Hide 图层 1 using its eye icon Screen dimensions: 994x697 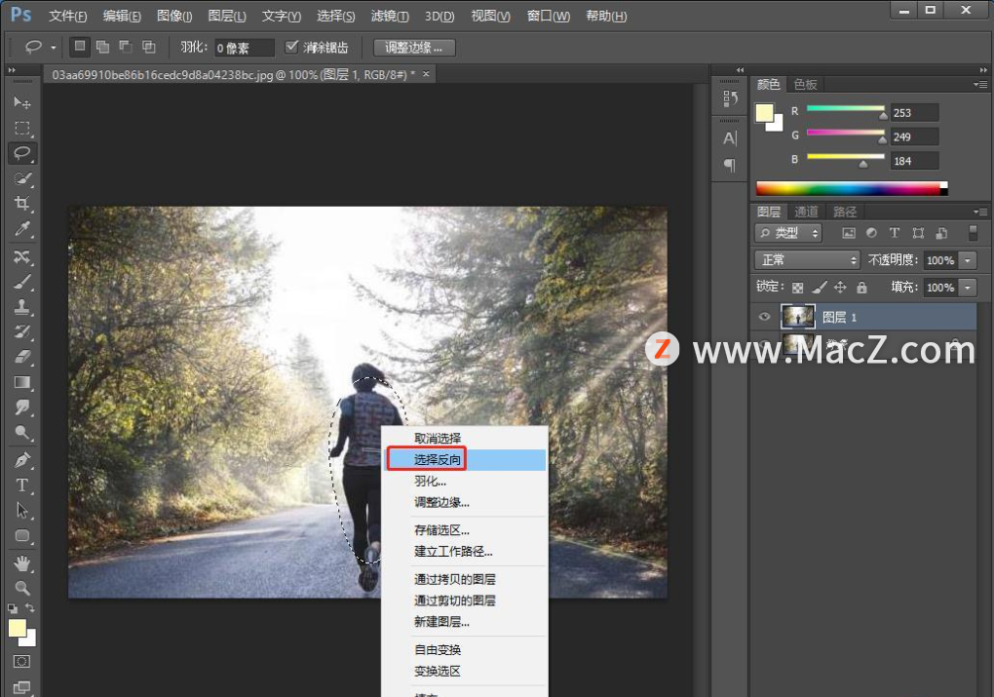tap(765, 317)
